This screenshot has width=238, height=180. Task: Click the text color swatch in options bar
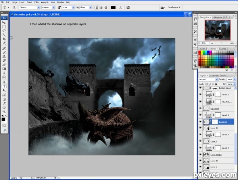[113, 8]
